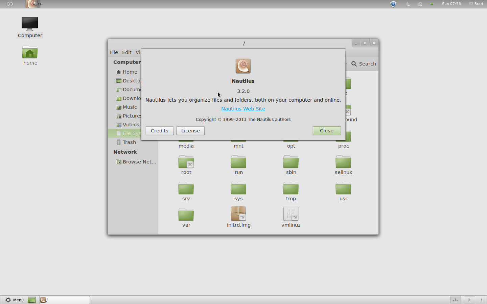Click Browse Network in the sidebar
487x304 pixels.
[136, 162]
